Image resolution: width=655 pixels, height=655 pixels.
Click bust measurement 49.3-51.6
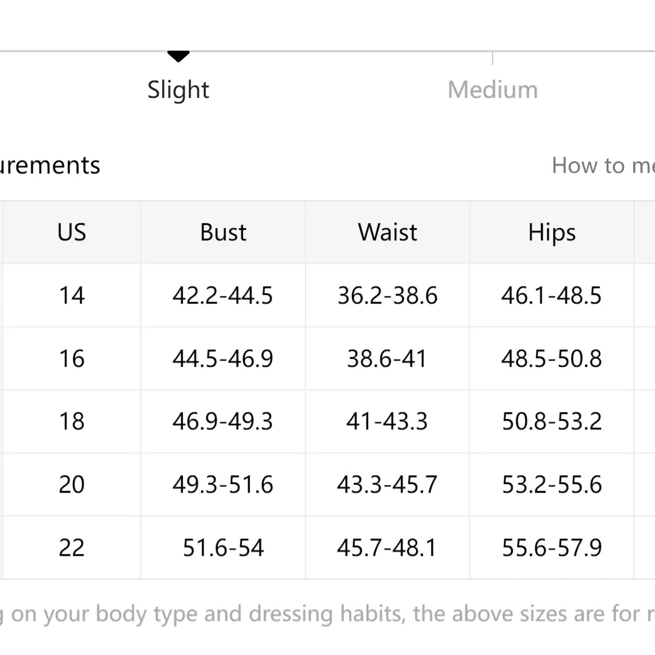[x=223, y=485]
